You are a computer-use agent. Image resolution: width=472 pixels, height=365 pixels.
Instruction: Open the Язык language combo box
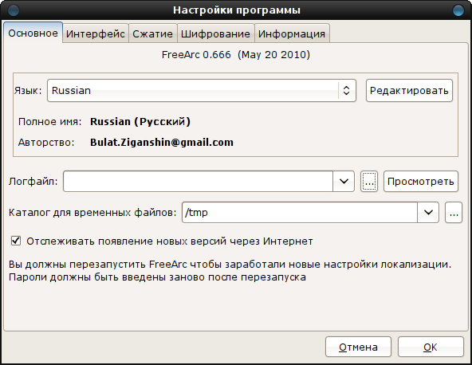[202, 91]
